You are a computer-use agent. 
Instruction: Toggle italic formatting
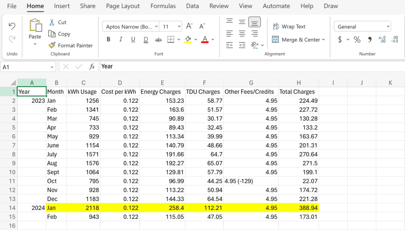click(x=121, y=39)
